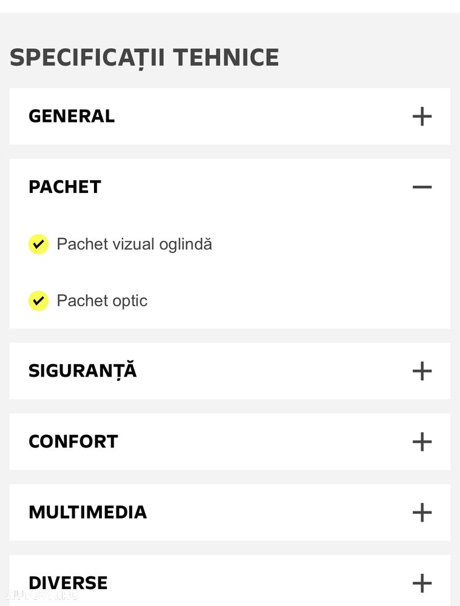Image resolution: width=460 pixels, height=606 pixels.
Task: Click the plus icon beside CONFORT
Action: point(422,442)
